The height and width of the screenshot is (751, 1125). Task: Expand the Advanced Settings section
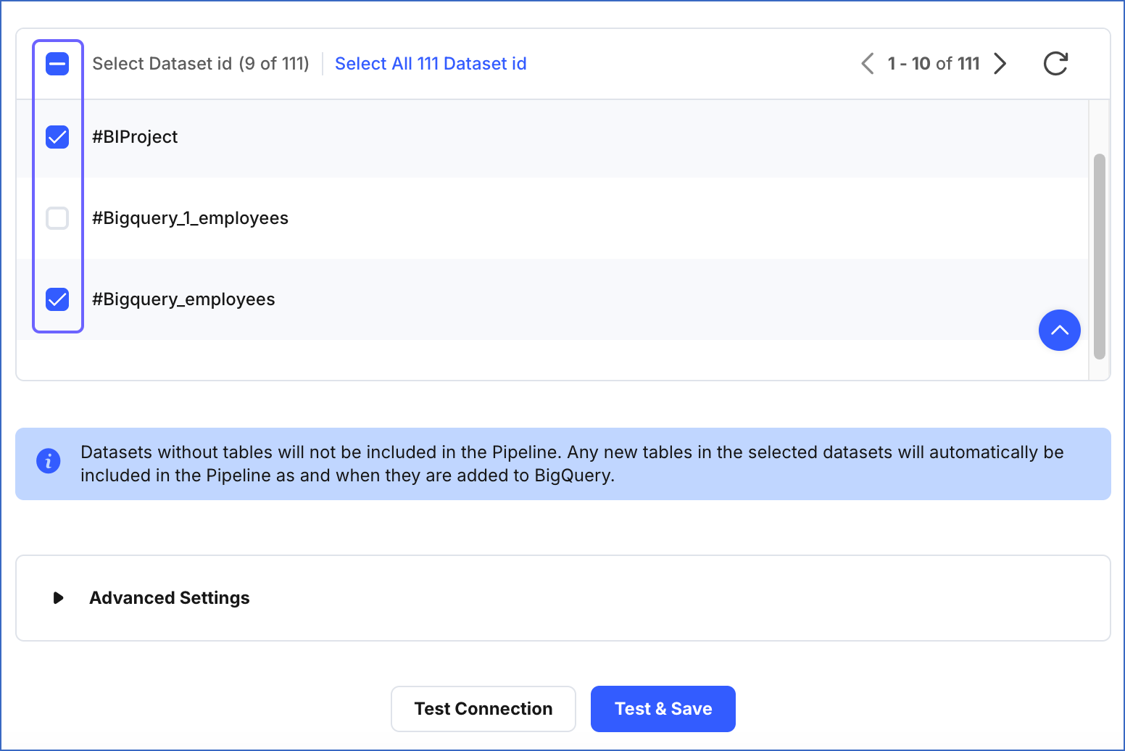tap(169, 598)
